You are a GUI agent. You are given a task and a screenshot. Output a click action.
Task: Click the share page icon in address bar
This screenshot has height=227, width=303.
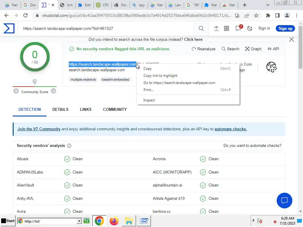[247, 15]
